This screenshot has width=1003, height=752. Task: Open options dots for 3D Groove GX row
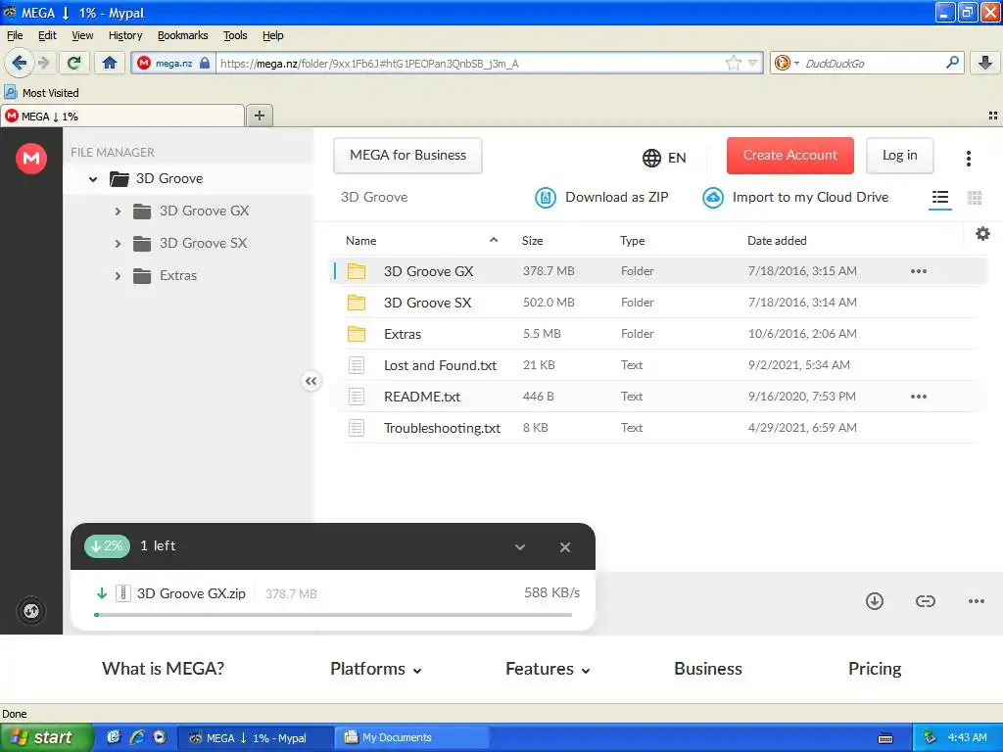919,271
